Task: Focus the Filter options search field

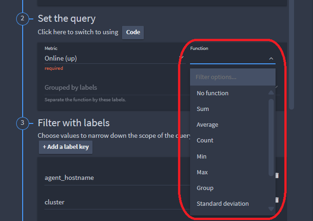Action: tap(233, 77)
